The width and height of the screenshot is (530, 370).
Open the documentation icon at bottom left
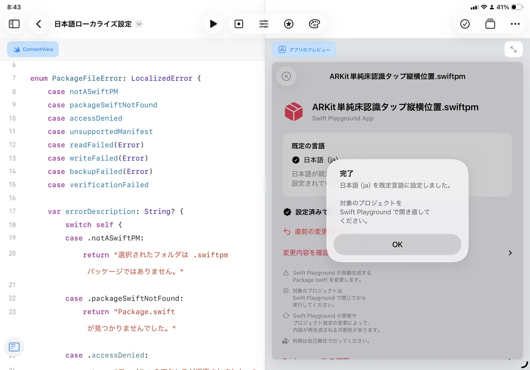[x=14, y=347]
